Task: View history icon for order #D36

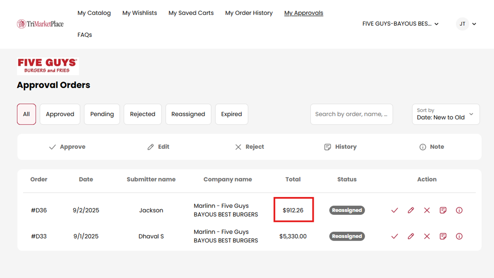Action: (x=443, y=210)
